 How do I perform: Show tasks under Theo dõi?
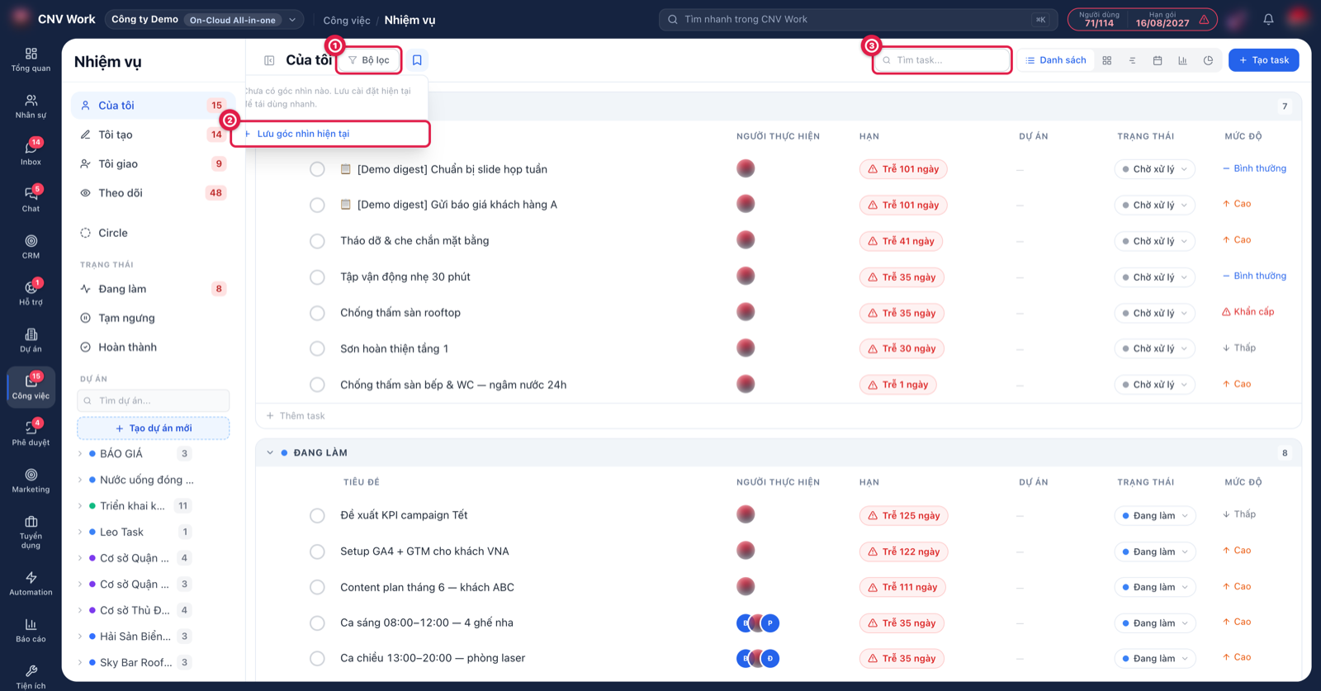(153, 192)
